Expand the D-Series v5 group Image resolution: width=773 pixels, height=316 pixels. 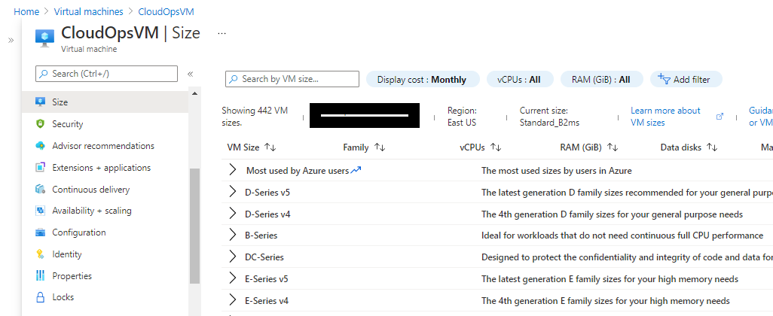pyautogui.click(x=233, y=192)
